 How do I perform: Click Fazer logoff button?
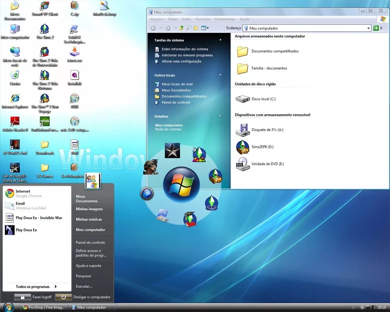tap(33, 297)
